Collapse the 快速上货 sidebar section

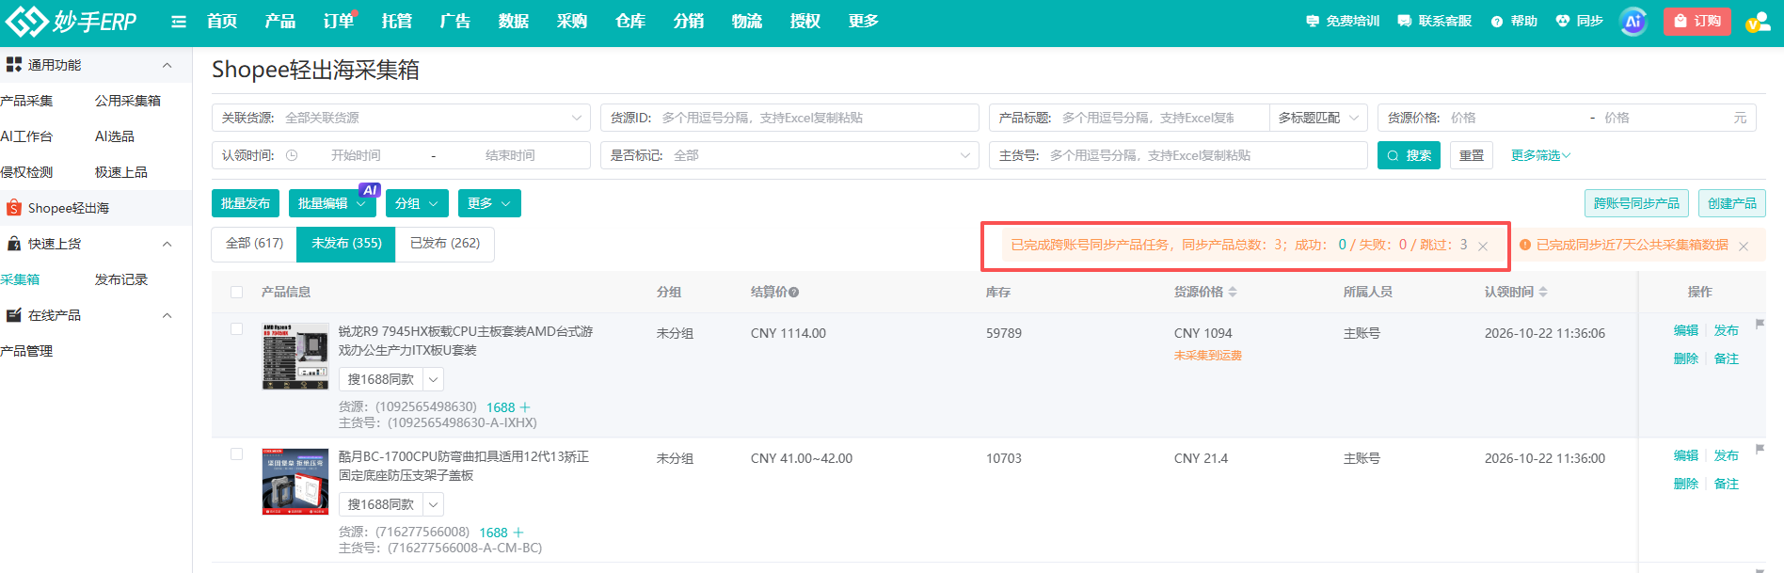[x=167, y=244]
